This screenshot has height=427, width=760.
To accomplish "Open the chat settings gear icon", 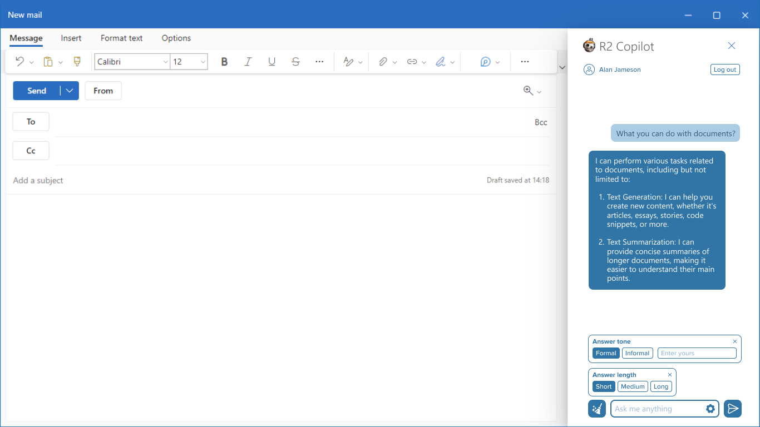I will pyautogui.click(x=710, y=409).
